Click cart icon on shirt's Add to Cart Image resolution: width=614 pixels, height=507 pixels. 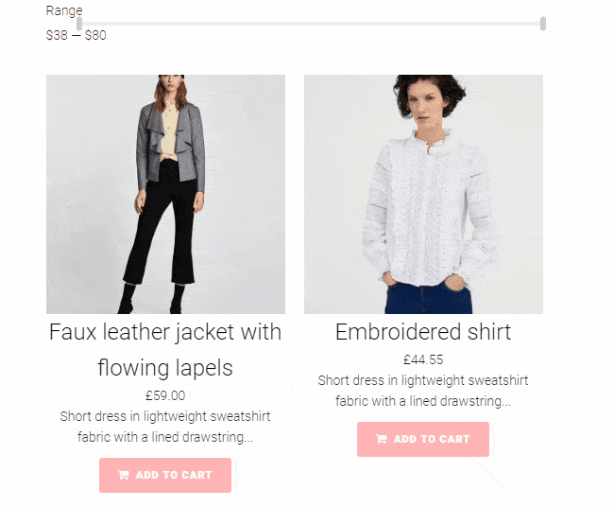381,439
